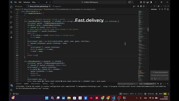Image resolution: width=179 pixels, height=101 pixels.
Task: Search the Sessions list
Action: (x=162, y=9)
